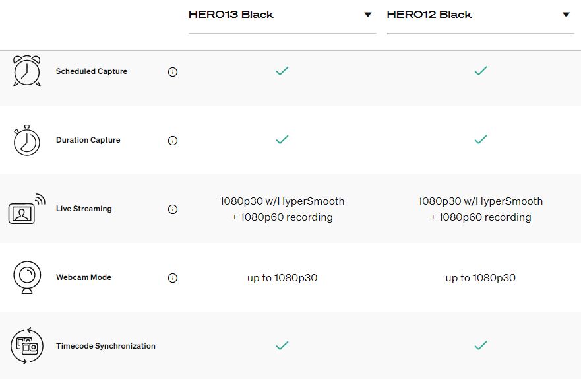Click the Live Streaming broadcast icon
Image resolution: width=581 pixels, height=379 pixels.
coord(26,209)
